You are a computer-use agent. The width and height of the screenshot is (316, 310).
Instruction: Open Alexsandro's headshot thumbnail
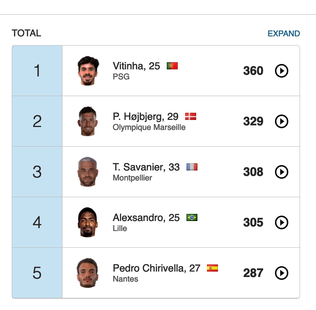[x=88, y=222]
